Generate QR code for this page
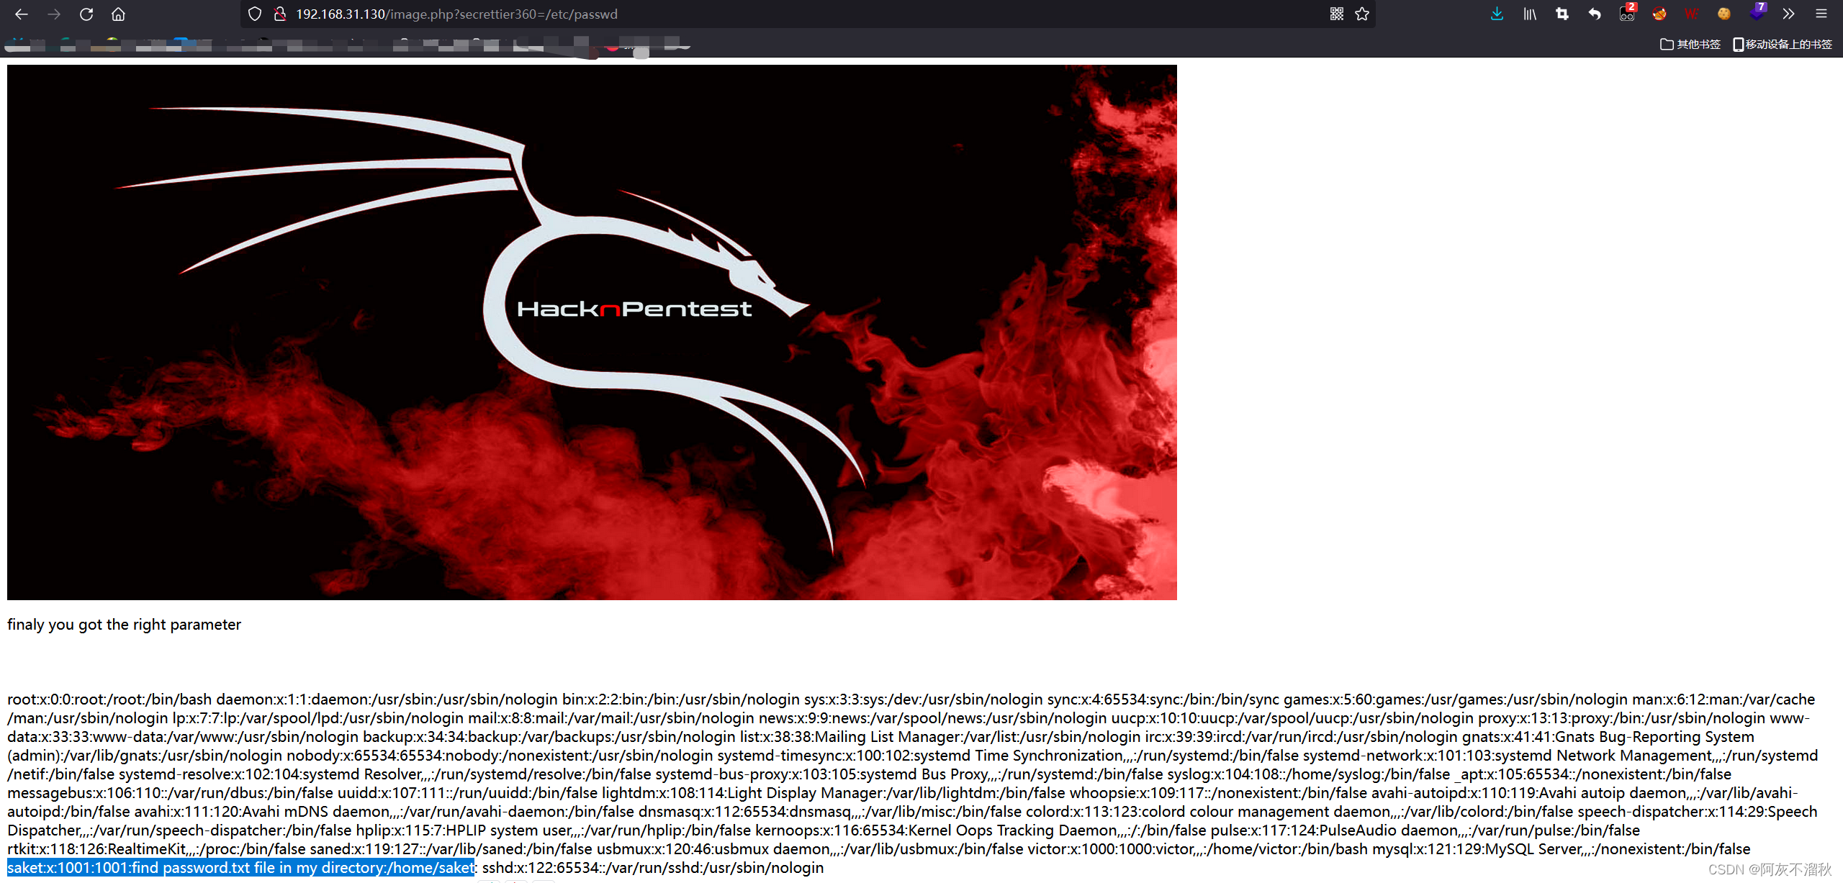The width and height of the screenshot is (1843, 883). tap(1337, 14)
